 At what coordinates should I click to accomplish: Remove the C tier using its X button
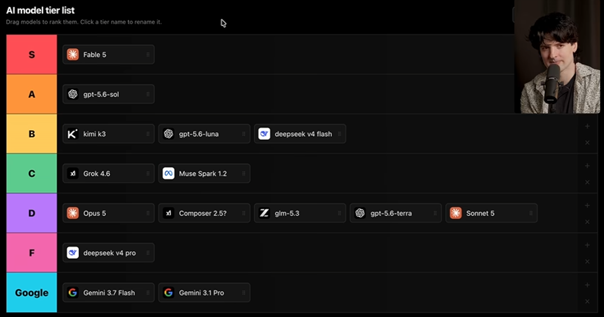click(587, 182)
